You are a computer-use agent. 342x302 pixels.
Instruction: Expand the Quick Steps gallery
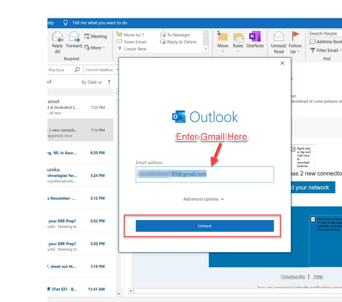206,49
